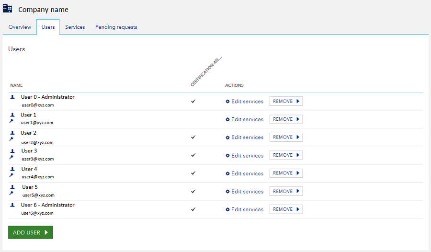Switch to the Overview tab

tap(20, 27)
